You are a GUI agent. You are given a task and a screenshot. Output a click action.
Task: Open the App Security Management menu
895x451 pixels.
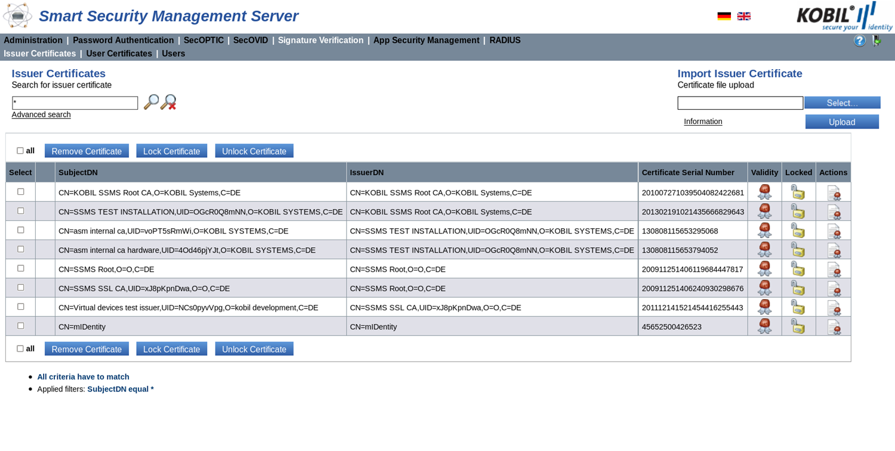coord(427,41)
